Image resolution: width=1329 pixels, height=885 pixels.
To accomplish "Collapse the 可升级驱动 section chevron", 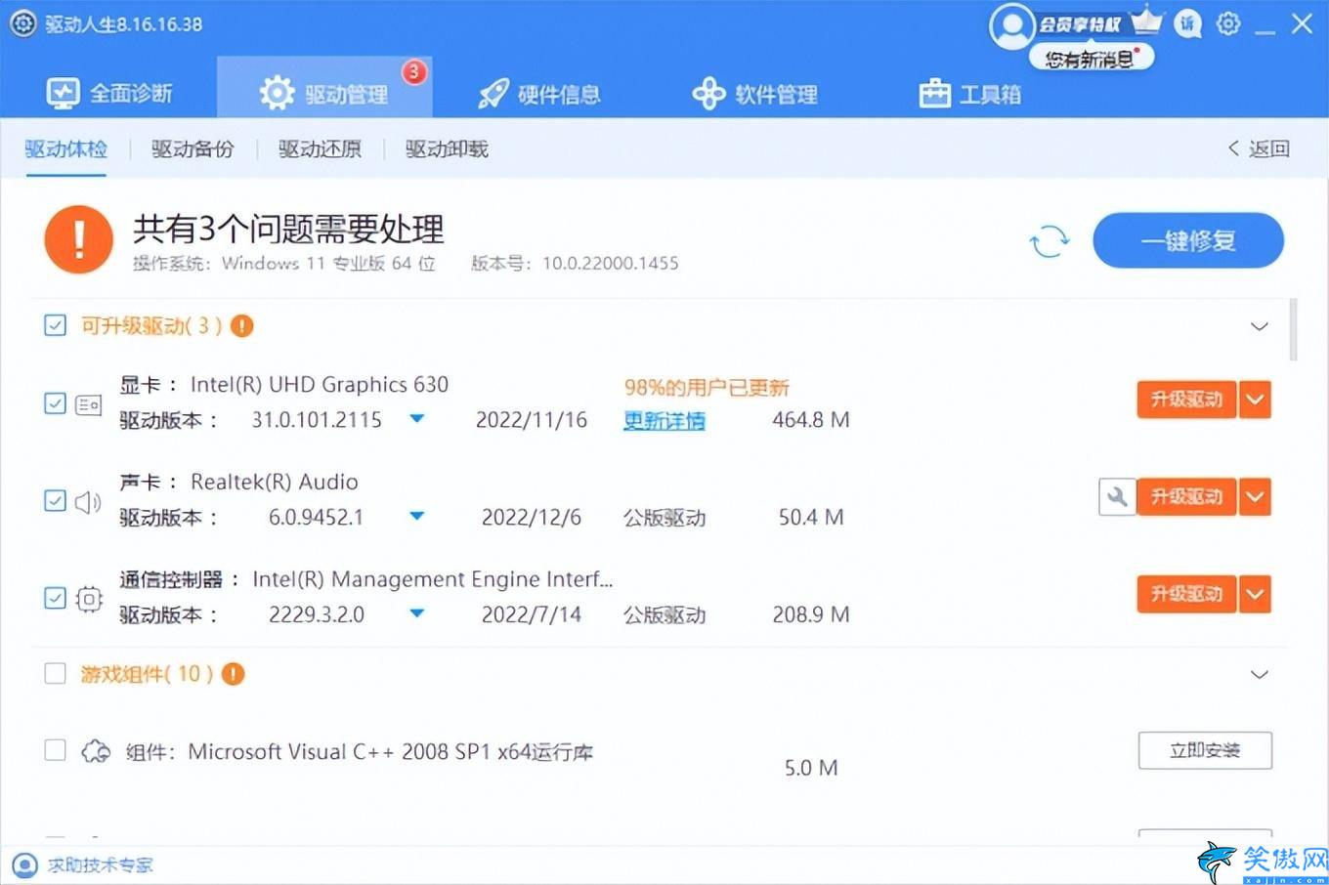I will pyautogui.click(x=1260, y=326).
